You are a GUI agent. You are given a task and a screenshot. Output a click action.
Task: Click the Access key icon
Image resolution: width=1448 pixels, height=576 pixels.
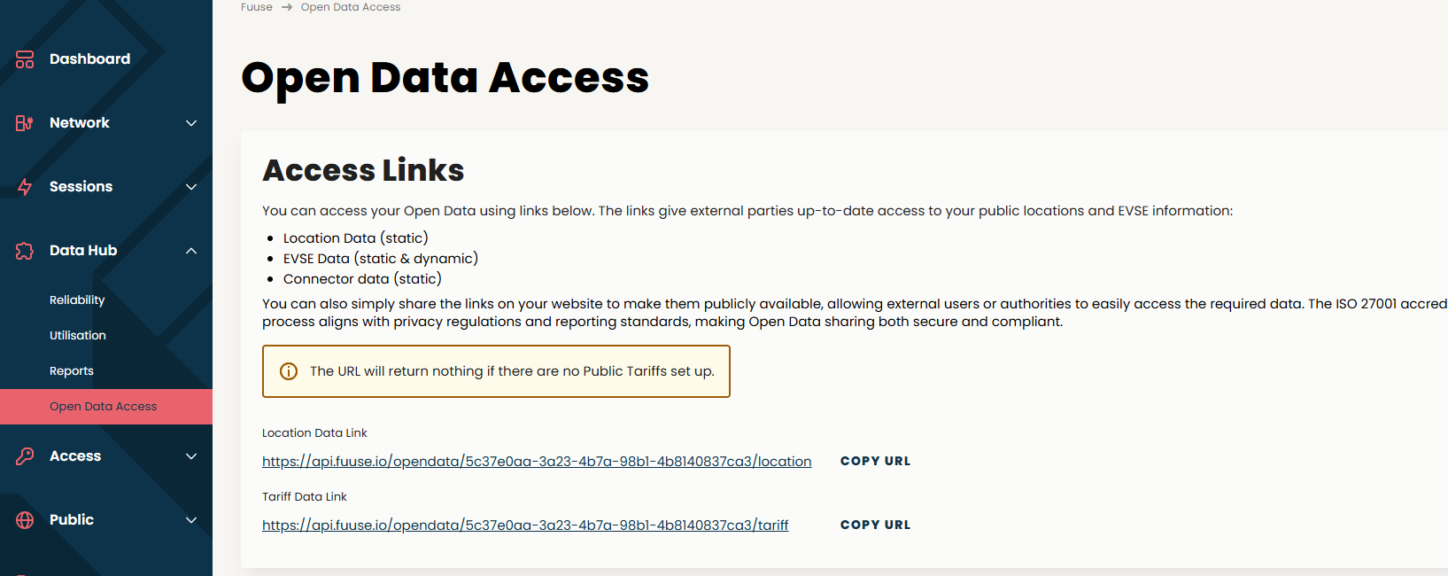click(25, 456)
